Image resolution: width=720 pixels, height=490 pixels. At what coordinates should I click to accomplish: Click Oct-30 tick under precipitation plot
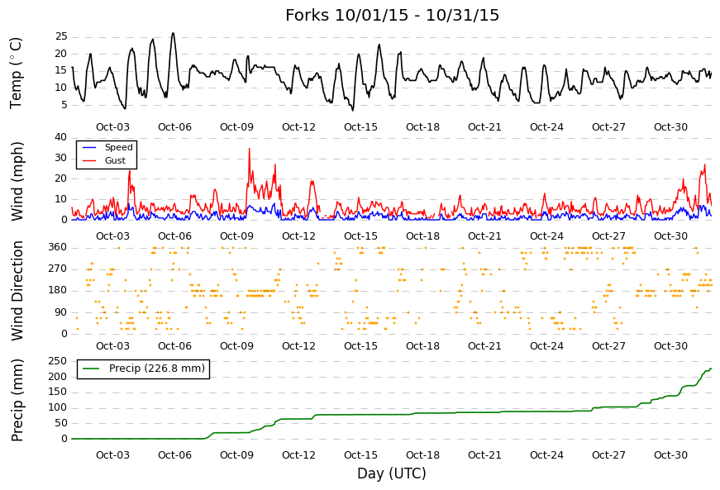670,455
